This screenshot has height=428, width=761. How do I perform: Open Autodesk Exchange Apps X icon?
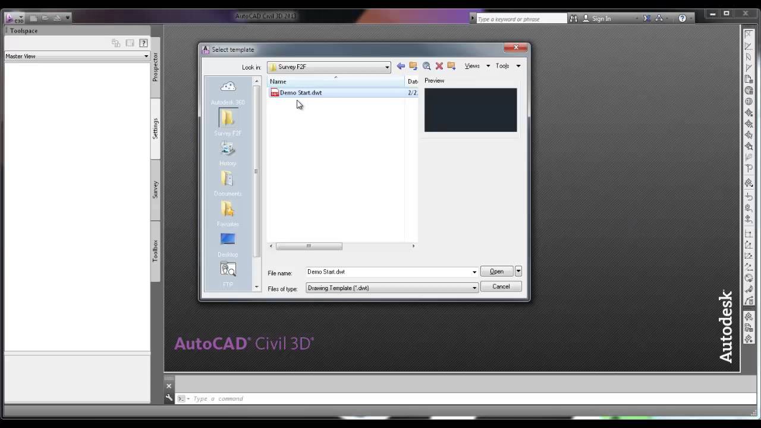647,18
